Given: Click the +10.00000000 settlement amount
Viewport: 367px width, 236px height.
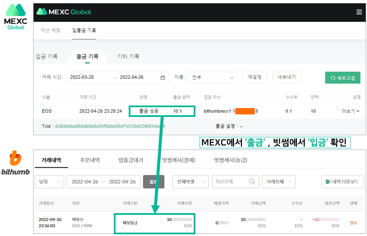Looking at the screenshot, I should click(x=325, y=219).
